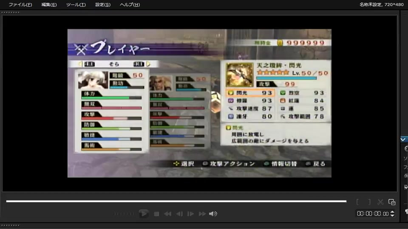Increase the timecode with the up arrow
408x229 pixels.
tap(392, 212)
